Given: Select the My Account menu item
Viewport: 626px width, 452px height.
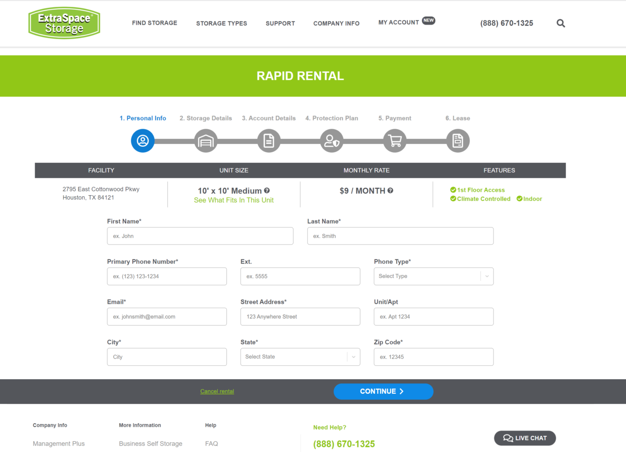Looking at the screenshot, I should pyautogui.click(x=399, y=21).
